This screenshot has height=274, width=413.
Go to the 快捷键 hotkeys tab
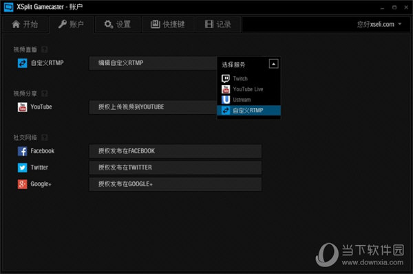pyautogui.click(x=168, y=24)
